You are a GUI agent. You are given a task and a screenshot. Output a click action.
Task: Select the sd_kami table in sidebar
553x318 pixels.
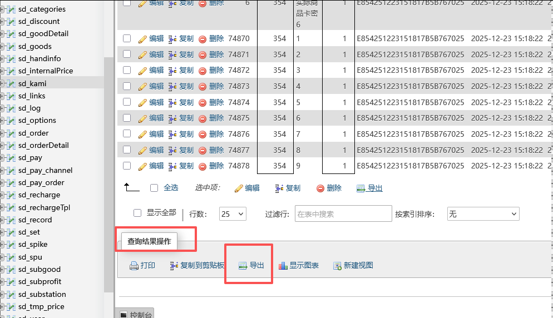(32, 83)
